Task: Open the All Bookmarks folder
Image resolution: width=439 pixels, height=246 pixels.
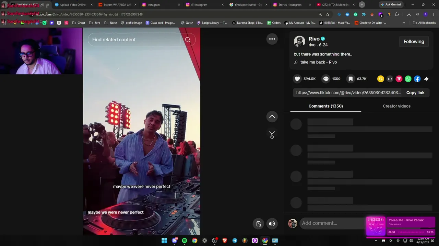Action: point(424,23)
